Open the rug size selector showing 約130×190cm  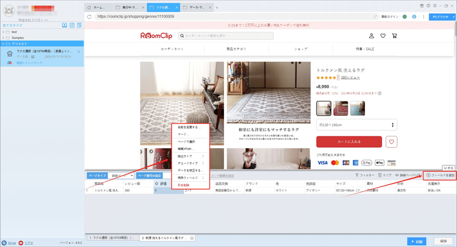356,125
